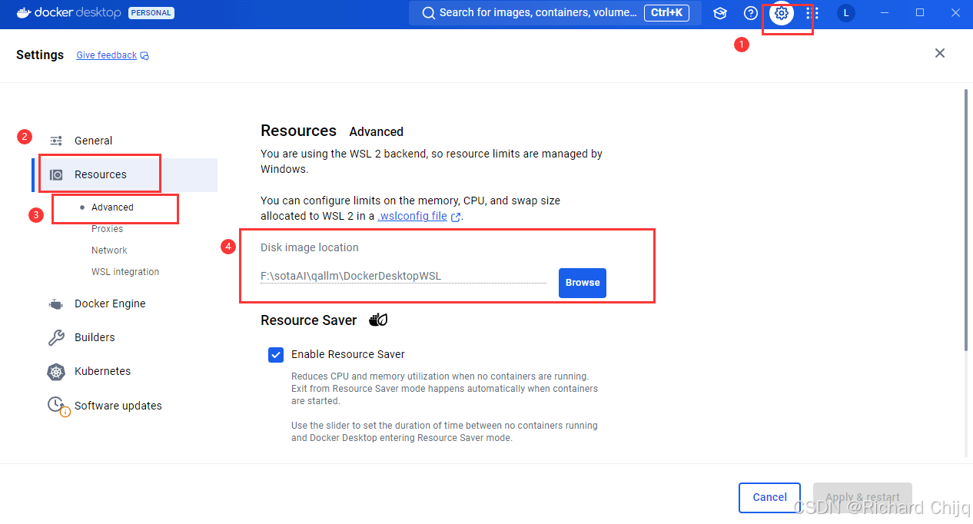Screen dimensions: 973x524
Task: Open the help question mark icon
Action: 751,13
